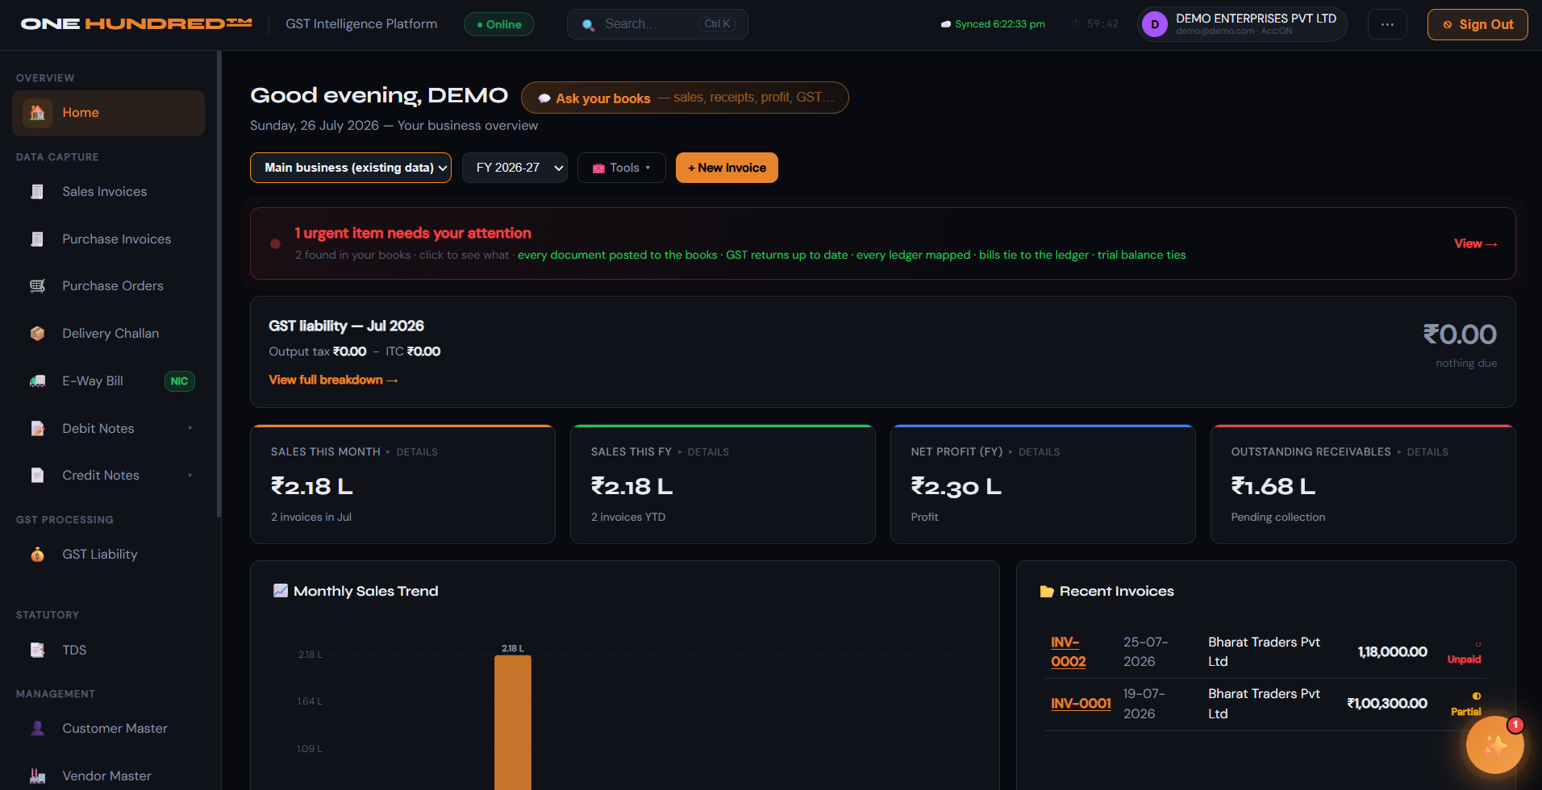1542x790 pixels.
Task: Click the search magnifier icon
Action: coord(589,25)
